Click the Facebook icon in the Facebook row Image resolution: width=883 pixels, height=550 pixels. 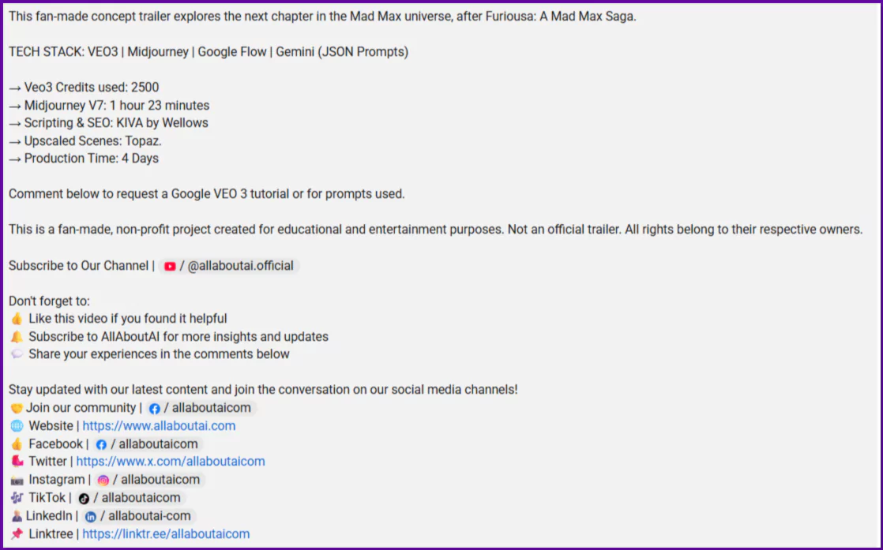pyautogui.click(x=101, y=444)
